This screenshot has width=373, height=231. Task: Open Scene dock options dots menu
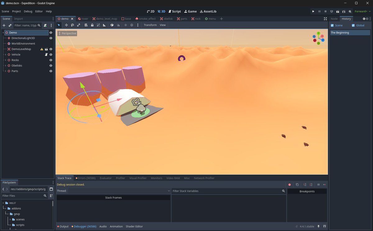53,19
